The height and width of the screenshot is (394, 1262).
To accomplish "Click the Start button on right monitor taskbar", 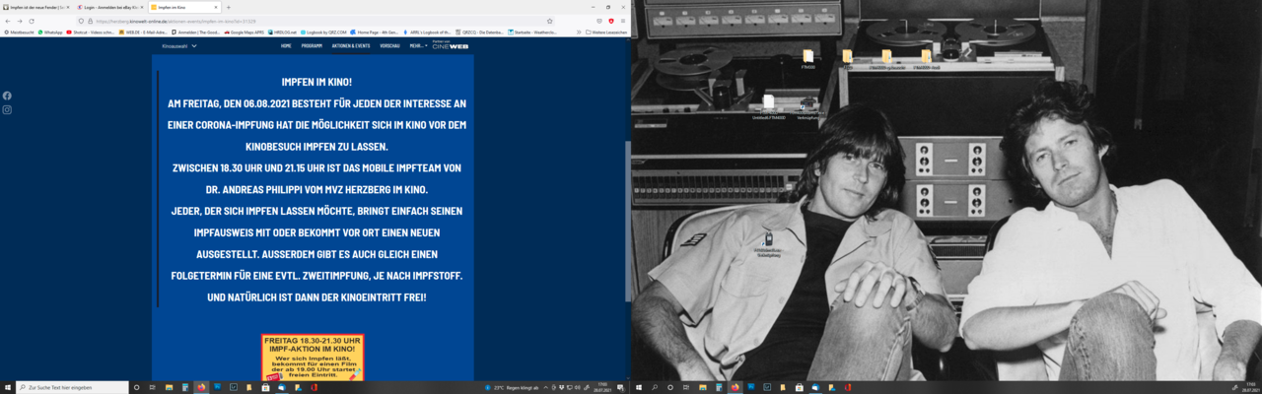I will (638, 387).
